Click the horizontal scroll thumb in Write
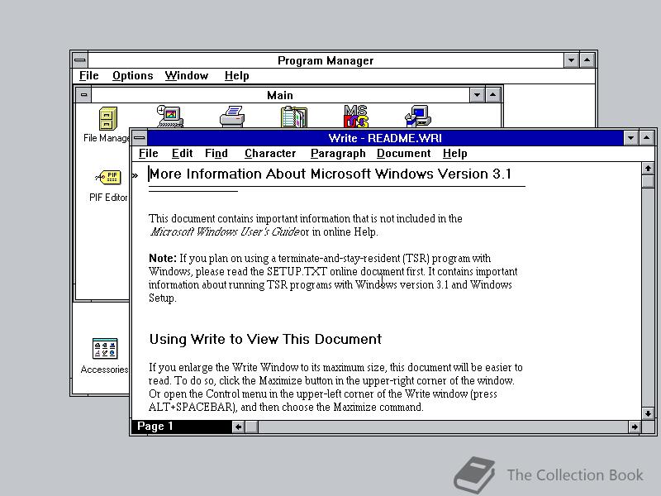This screenshot has width=661, height=496. point(252,427)
